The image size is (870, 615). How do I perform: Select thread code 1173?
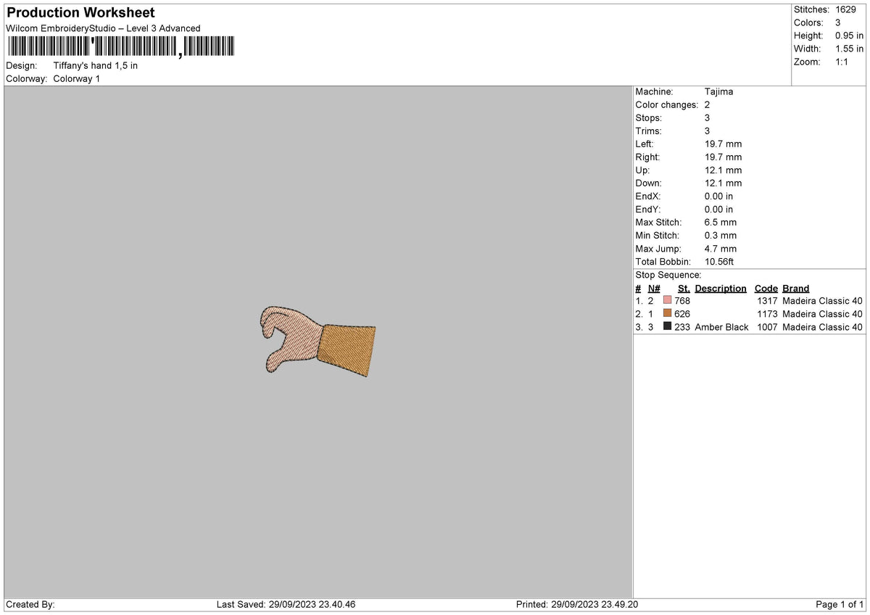pos(767,313)
